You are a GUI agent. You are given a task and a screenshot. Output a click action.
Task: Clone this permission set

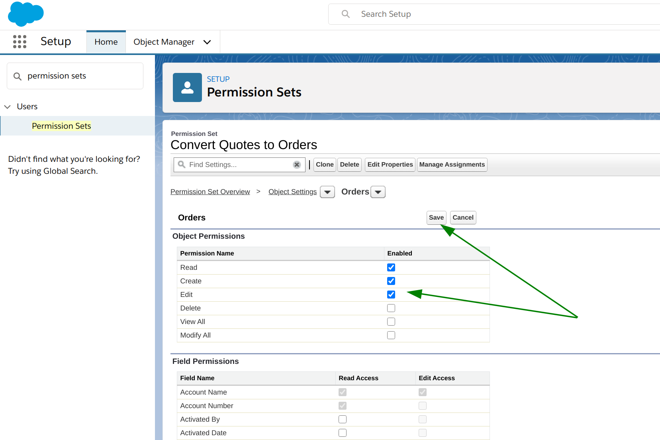click(325, 165)
